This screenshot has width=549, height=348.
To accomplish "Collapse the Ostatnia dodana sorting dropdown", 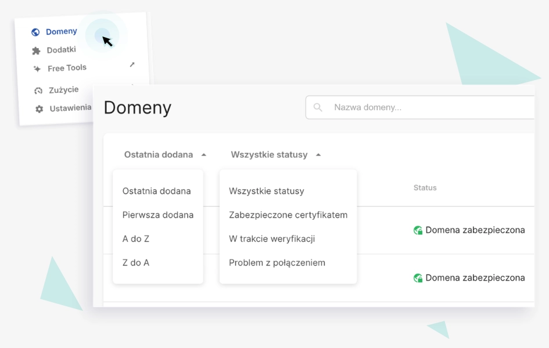I will click(x=159, y=154).
